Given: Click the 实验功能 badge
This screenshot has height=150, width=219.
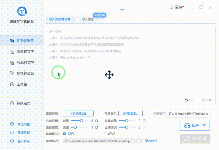Looking at the screenshot, I should point(99,15).
